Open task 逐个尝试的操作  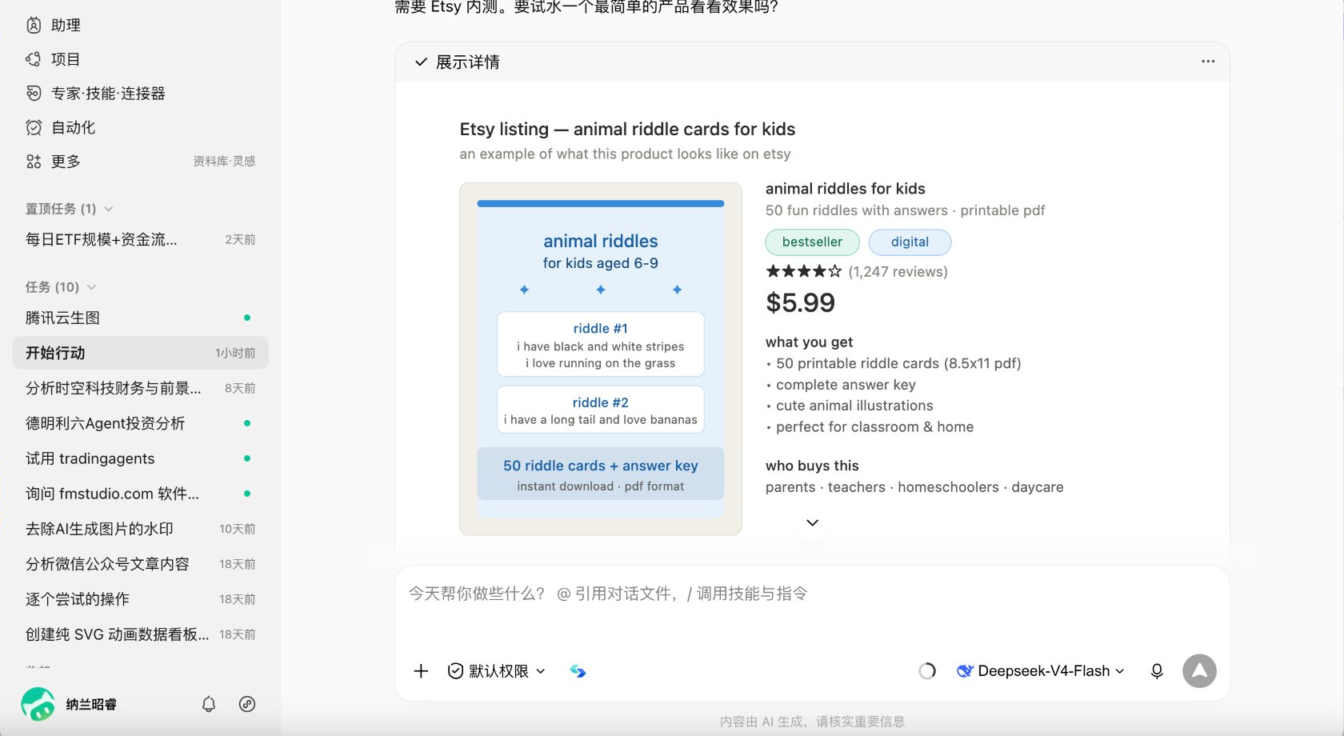(140, 599)
